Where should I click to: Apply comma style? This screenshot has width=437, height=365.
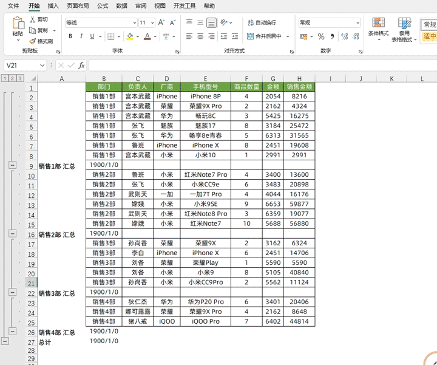(332, 36)
